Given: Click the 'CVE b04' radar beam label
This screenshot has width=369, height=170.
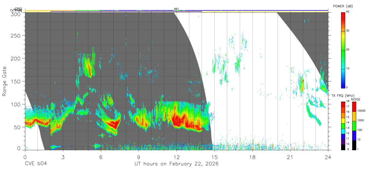Looking at the screenshot, I should pos(36,164).
